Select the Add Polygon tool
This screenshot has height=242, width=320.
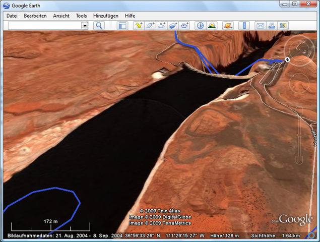tap(151, 25)
